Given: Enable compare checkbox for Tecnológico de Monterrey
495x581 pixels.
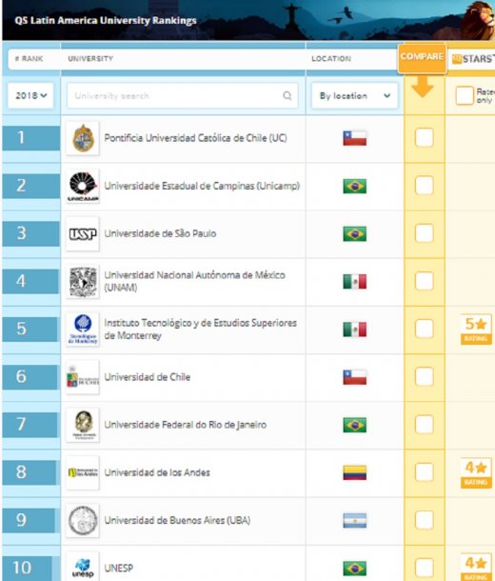Looking at the screenshot, I should click(425, 329).
